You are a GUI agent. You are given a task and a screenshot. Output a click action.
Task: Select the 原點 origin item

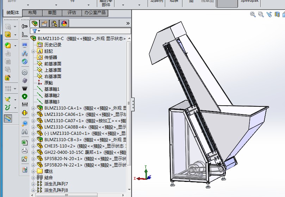coord(49,83)
